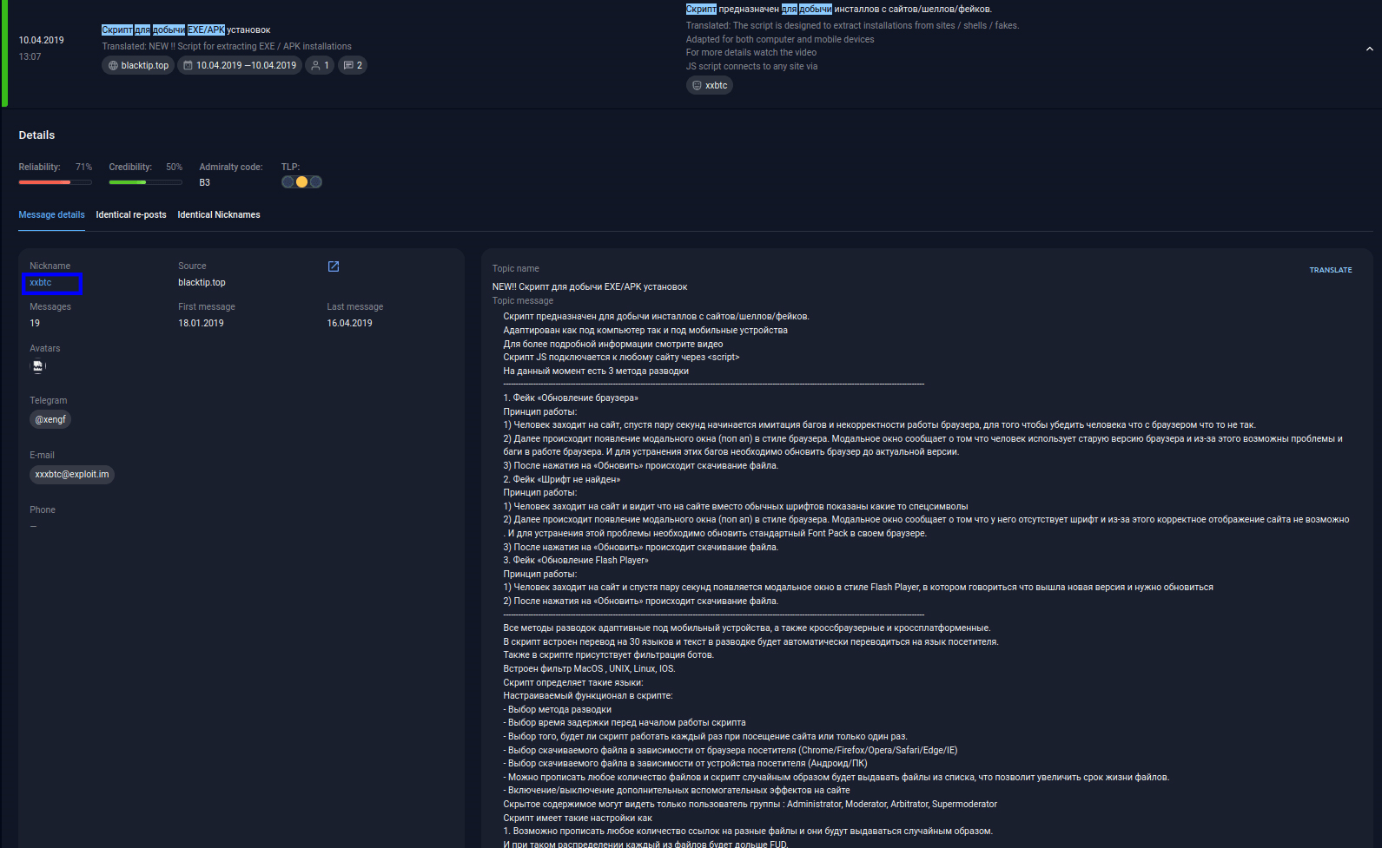Screen dimensions: 1382x848
Task: Click the line 1. Фейк «Обновление браузера»
Action: [x=571, y=398]
